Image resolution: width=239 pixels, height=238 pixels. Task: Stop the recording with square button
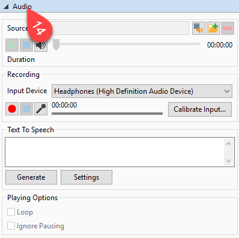pos(26,109)
